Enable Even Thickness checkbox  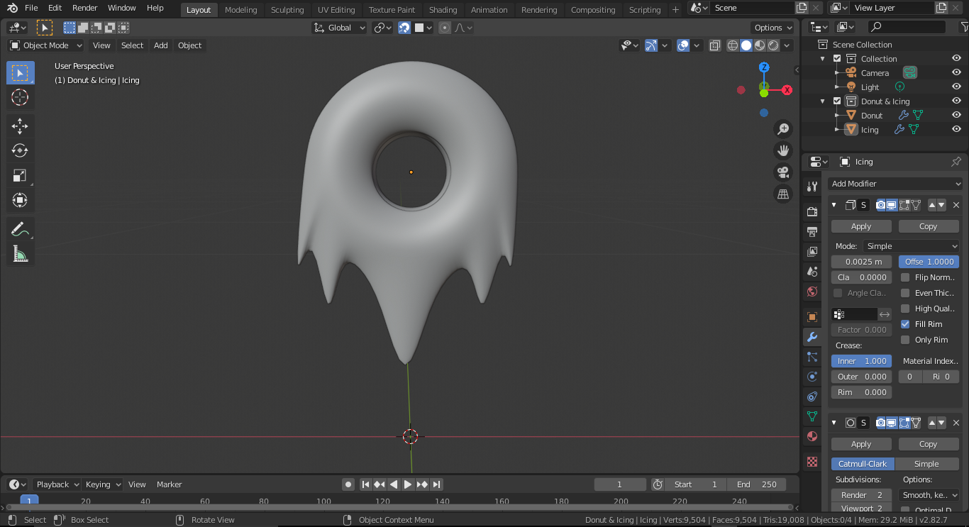tap(905, 293)
